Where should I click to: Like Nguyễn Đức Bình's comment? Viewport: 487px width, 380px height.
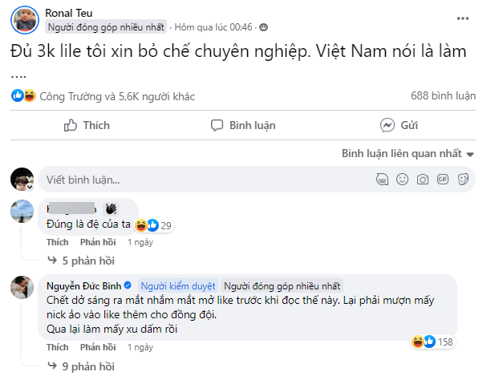point(57,347)
